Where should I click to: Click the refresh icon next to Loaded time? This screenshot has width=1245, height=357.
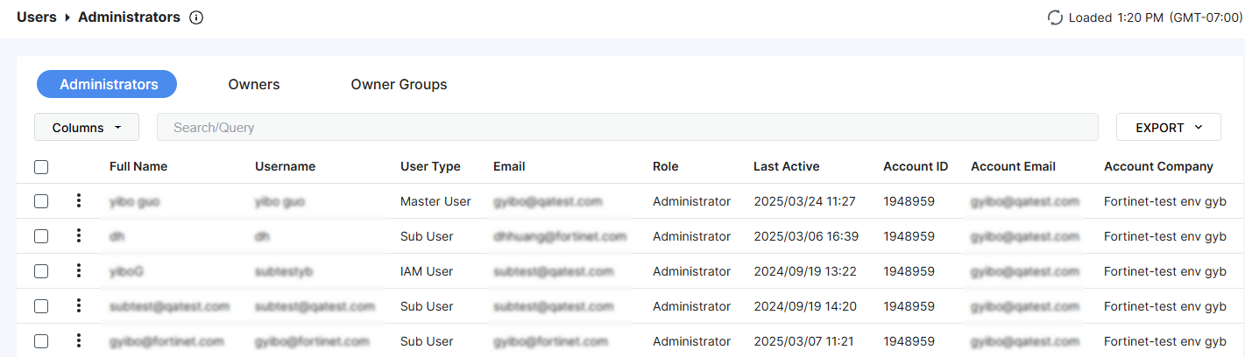tap(1055, 17)
